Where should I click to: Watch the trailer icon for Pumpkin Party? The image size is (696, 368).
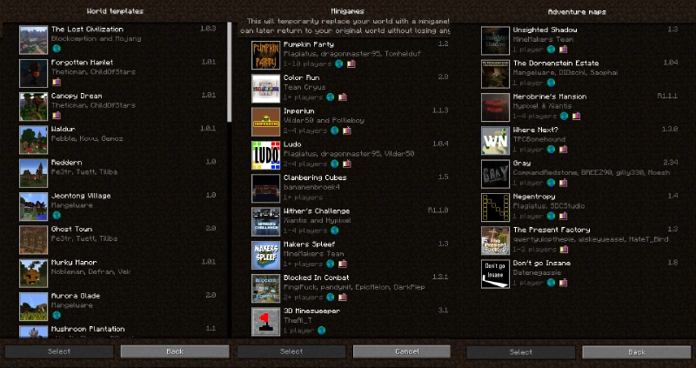(x=351, y=64)
